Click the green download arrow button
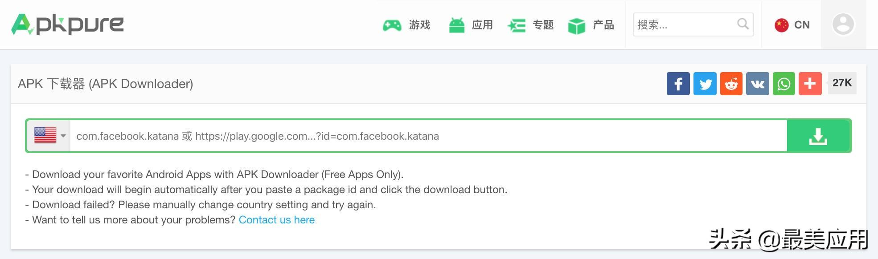The image size is (878, 259). coord(818,136)
